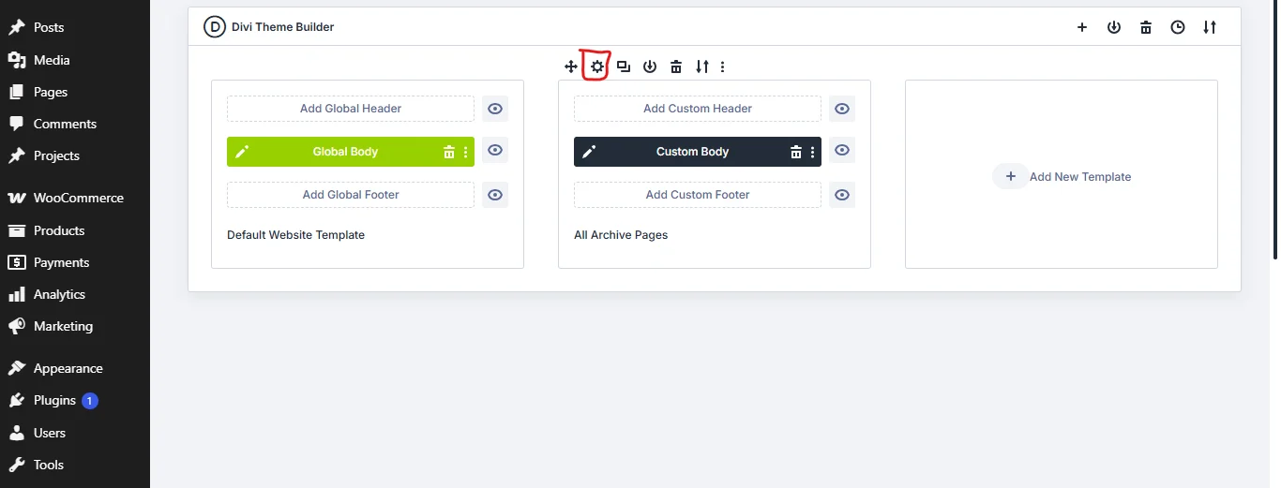Click Add New Template
This screenshot has width=1281, height=488.
coord(1062,176)
